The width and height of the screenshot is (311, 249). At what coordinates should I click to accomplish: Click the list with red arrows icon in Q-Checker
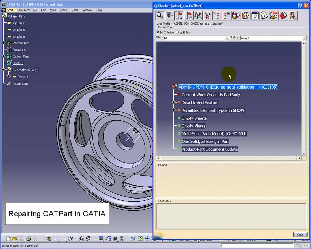pyautogui.click(x=170, y=16)
